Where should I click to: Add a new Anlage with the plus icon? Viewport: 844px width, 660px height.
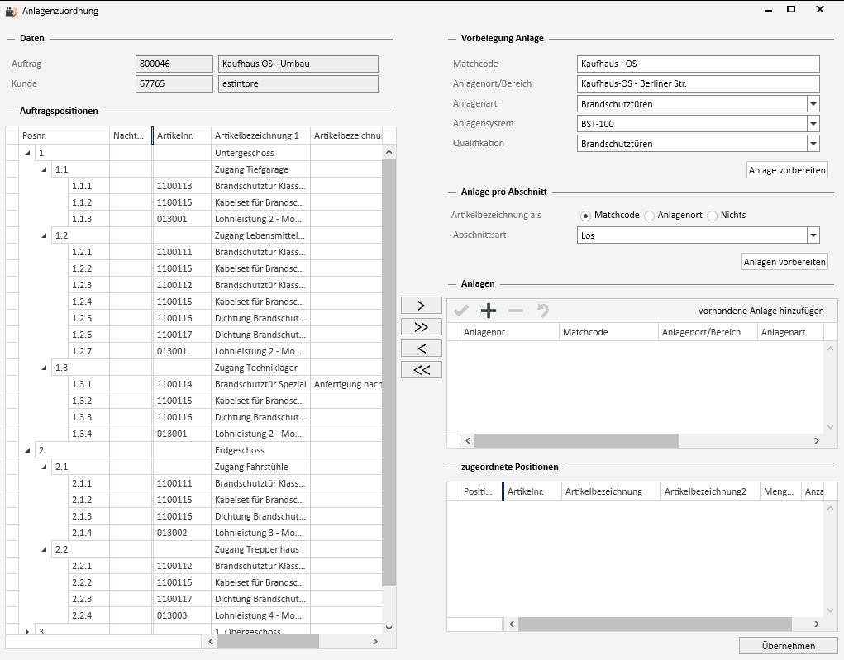tap(489, 311)
